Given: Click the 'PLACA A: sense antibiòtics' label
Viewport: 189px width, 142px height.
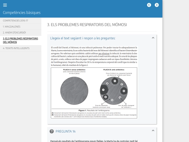Looking at the screenshot, I should pyautogui.click(x=74, y=70).
